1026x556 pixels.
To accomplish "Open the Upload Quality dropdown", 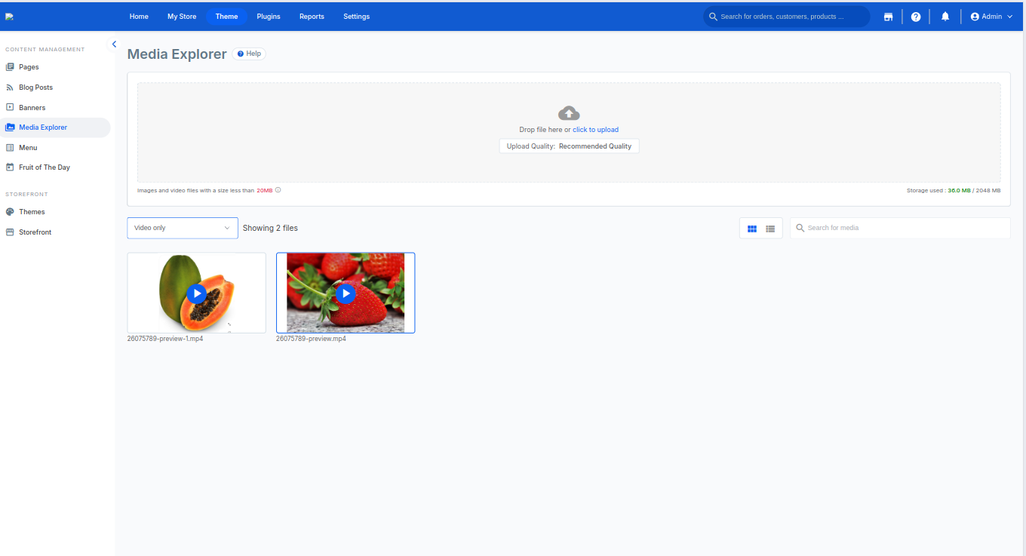I will (569, 146).
